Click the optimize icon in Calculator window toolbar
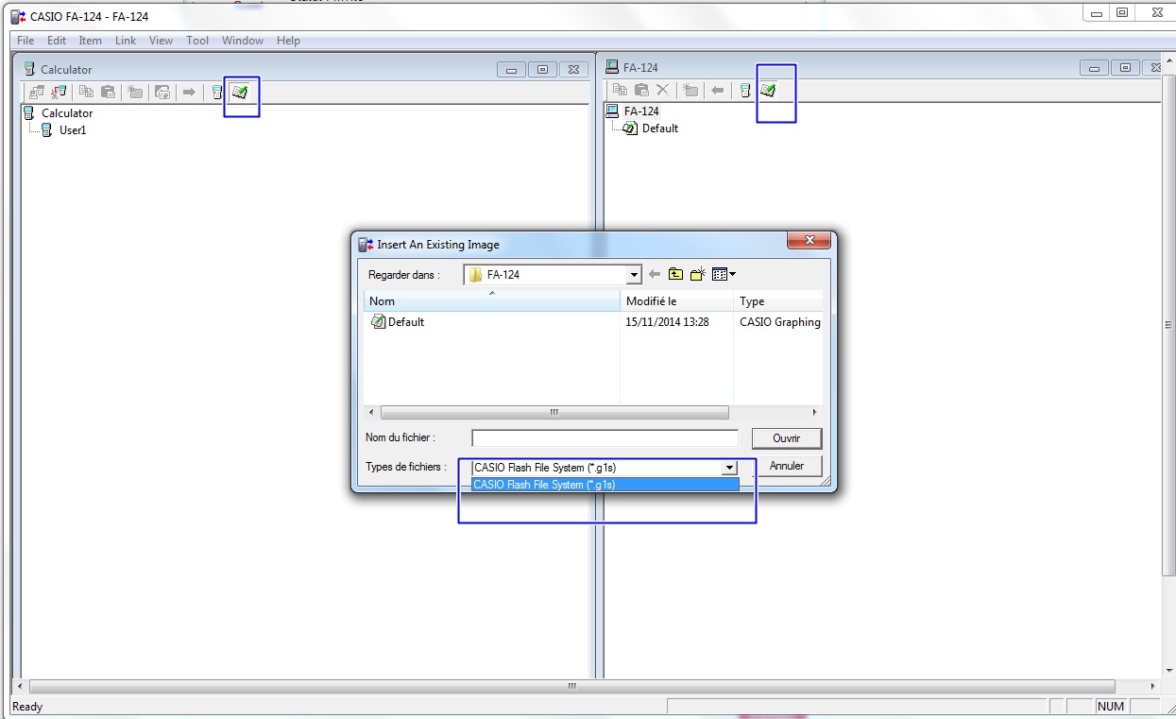 pyautogui.click(x=162, y=92)
